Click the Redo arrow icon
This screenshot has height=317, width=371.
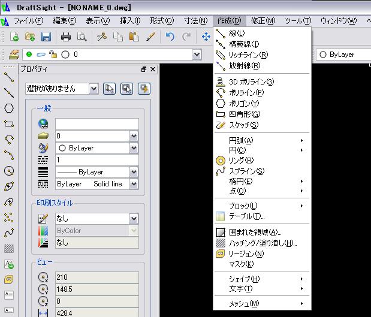point(186,37)
